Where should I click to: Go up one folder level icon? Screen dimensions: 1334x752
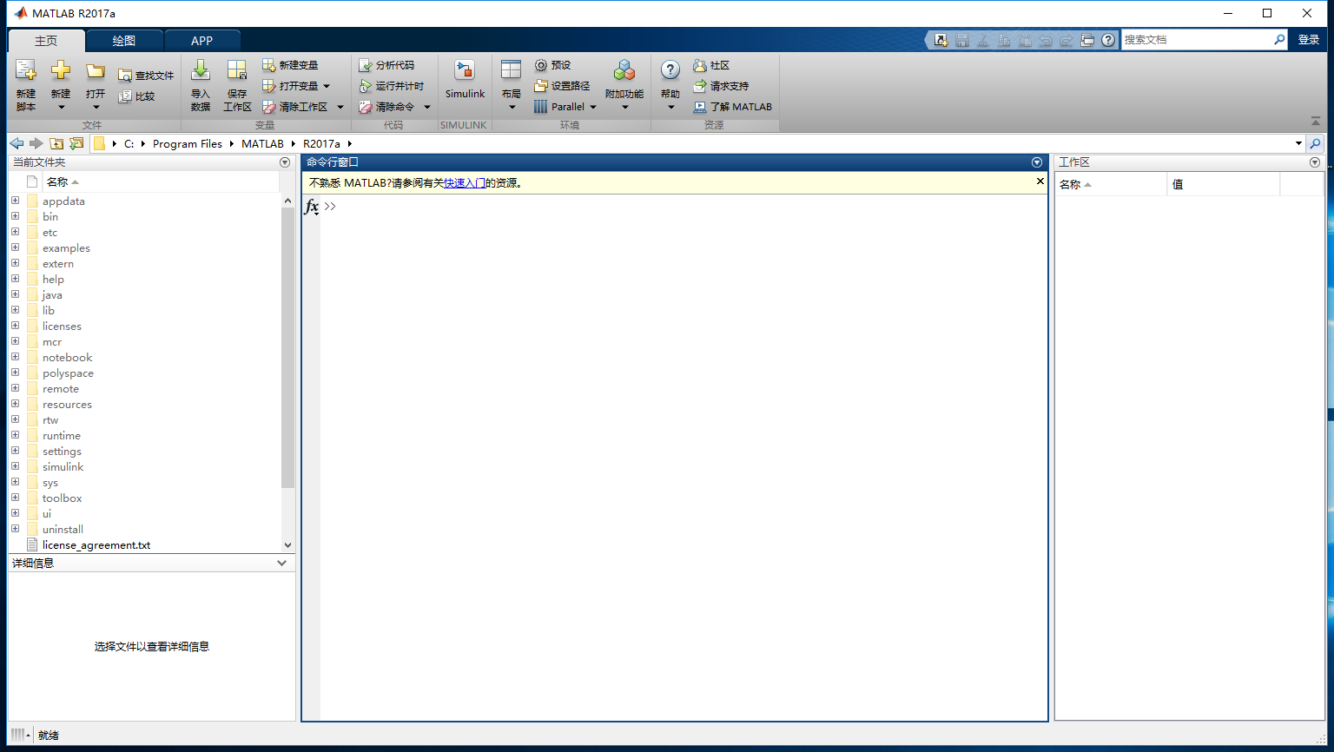tap(56, 143)
